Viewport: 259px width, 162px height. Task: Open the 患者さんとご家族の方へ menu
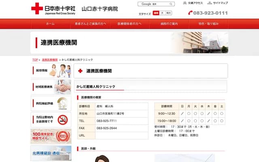pos(90,24)
